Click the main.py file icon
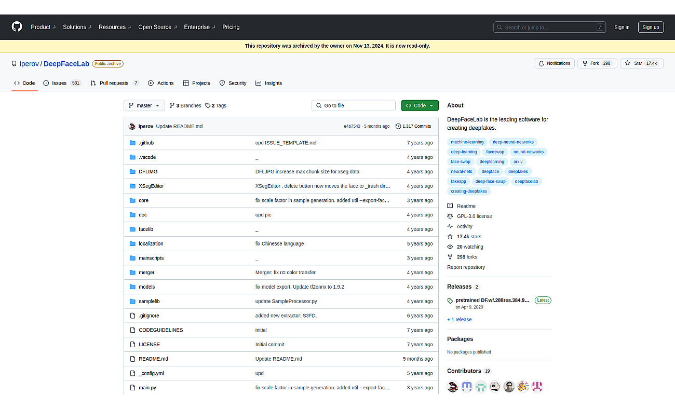Viewport: 675px width, 409px height. [133, 388]
